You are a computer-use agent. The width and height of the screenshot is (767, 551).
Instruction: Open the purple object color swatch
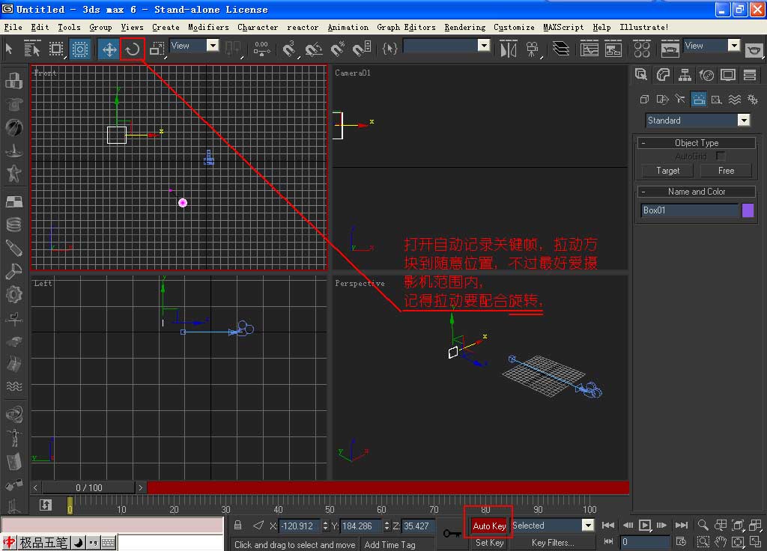coord(748,210)
